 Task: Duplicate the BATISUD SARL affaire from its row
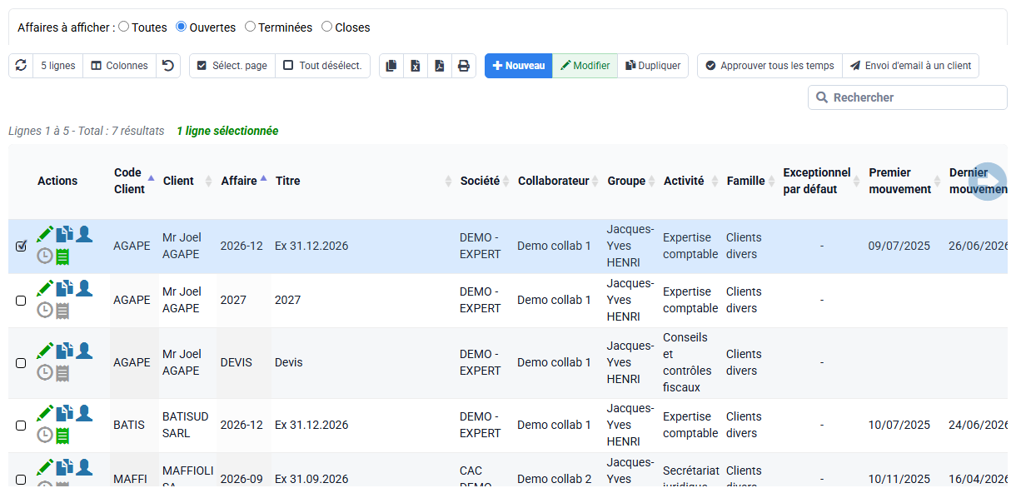click(64, 413)
